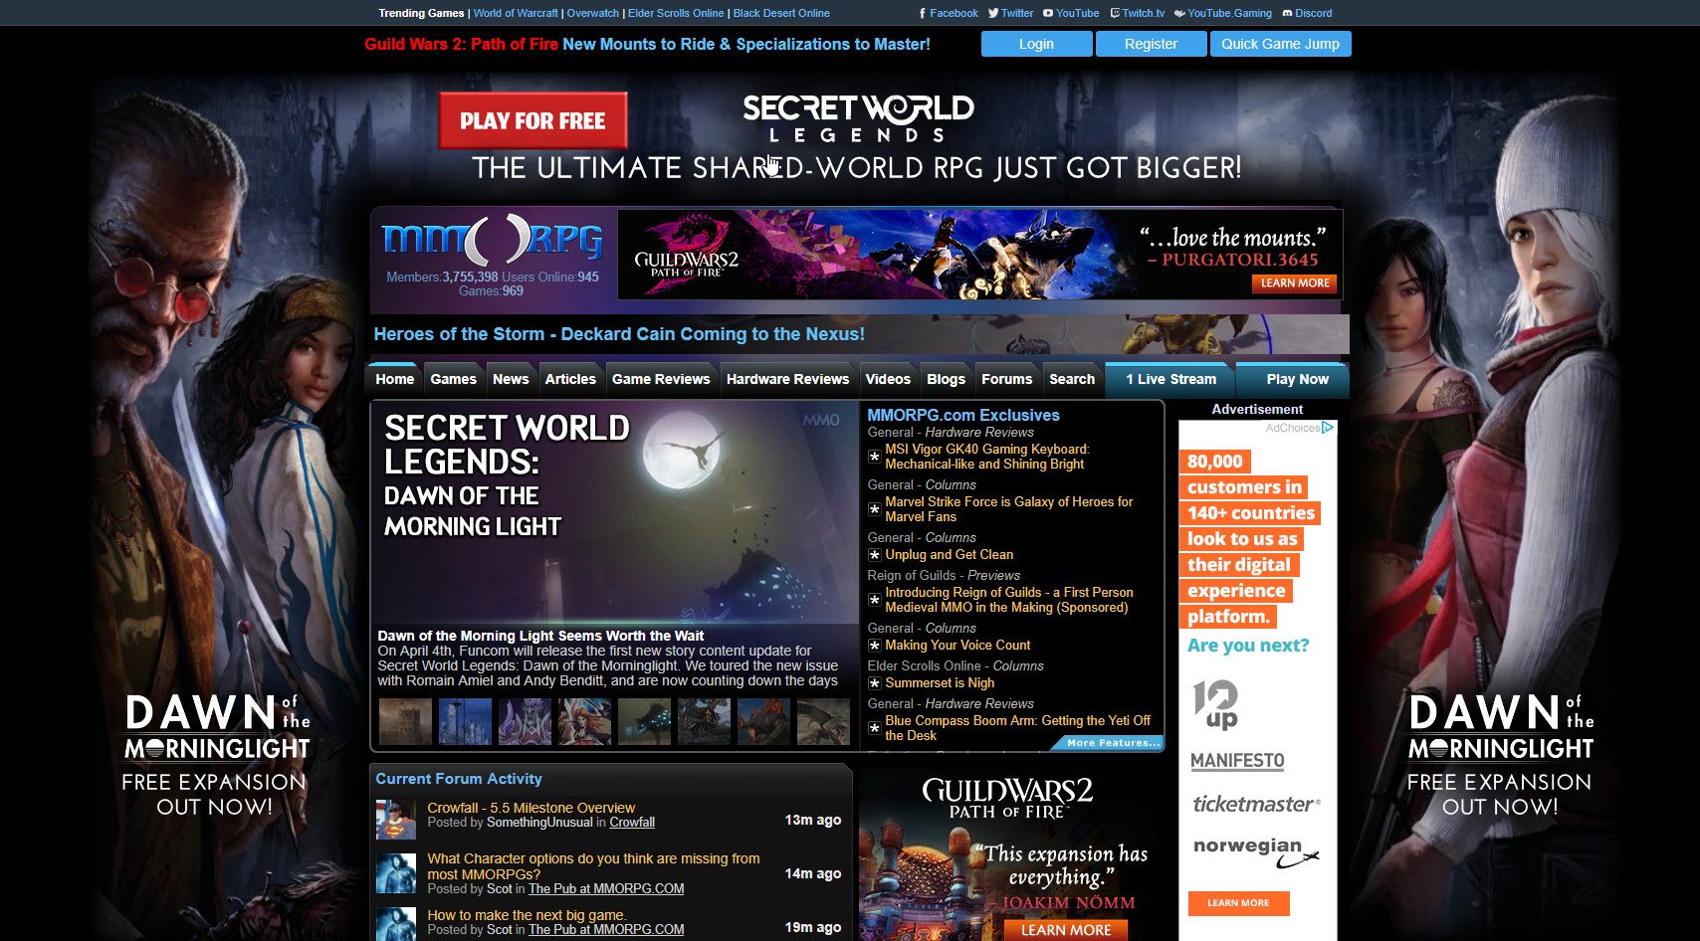Open the YouTube link in the top bar
The width and height of the screenshot is (1700, 941).
(x=1071, y=13)
